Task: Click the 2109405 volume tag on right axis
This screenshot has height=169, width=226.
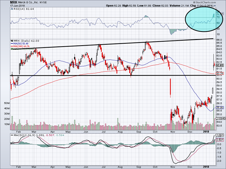Action: 220,118
